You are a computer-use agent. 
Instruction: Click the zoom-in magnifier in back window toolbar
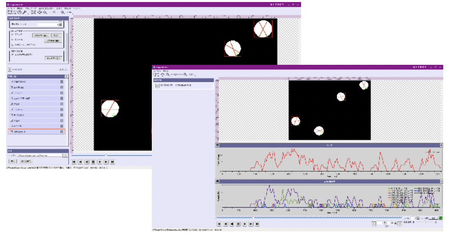tap(63, 12)
